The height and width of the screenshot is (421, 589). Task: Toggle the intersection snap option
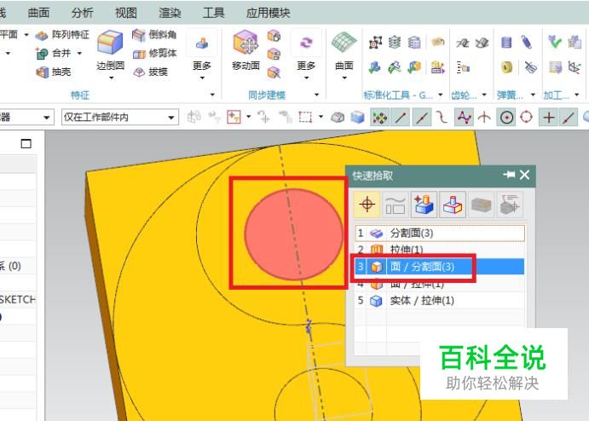(x=484, y=118)
